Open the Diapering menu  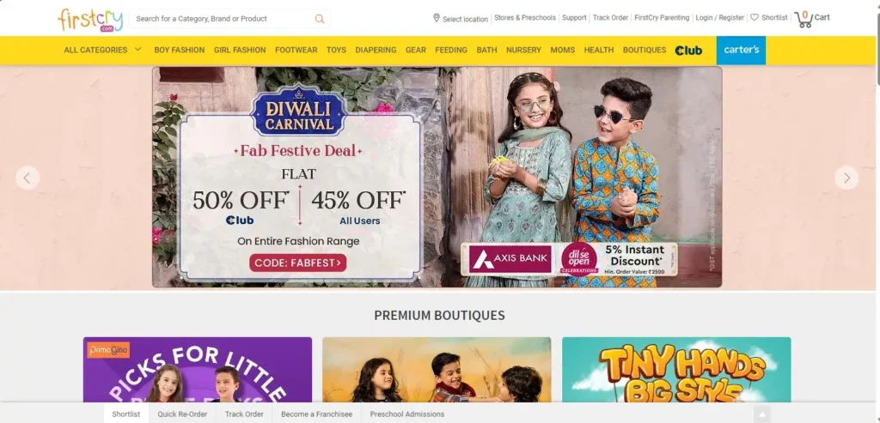click(x=376, y=50)
